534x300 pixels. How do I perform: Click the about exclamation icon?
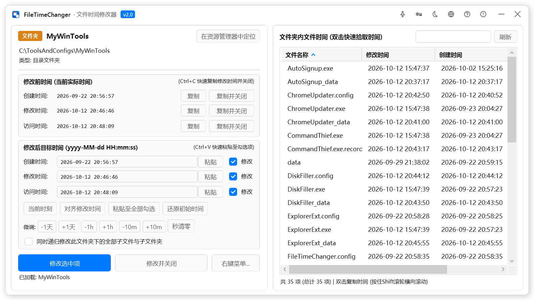[483, 14]
